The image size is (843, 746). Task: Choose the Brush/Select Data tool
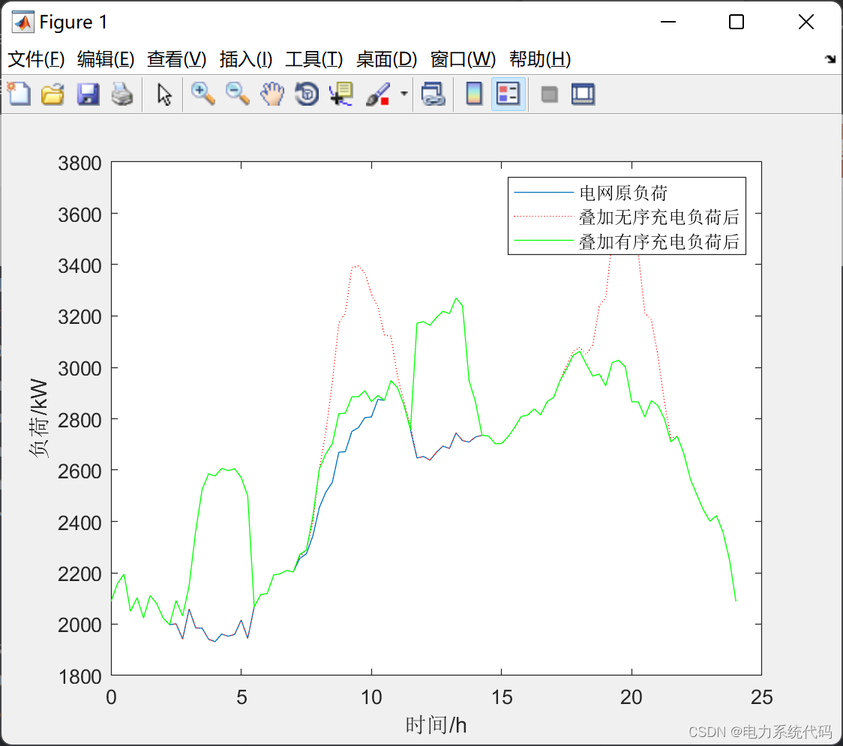click(x=378, y=94)
